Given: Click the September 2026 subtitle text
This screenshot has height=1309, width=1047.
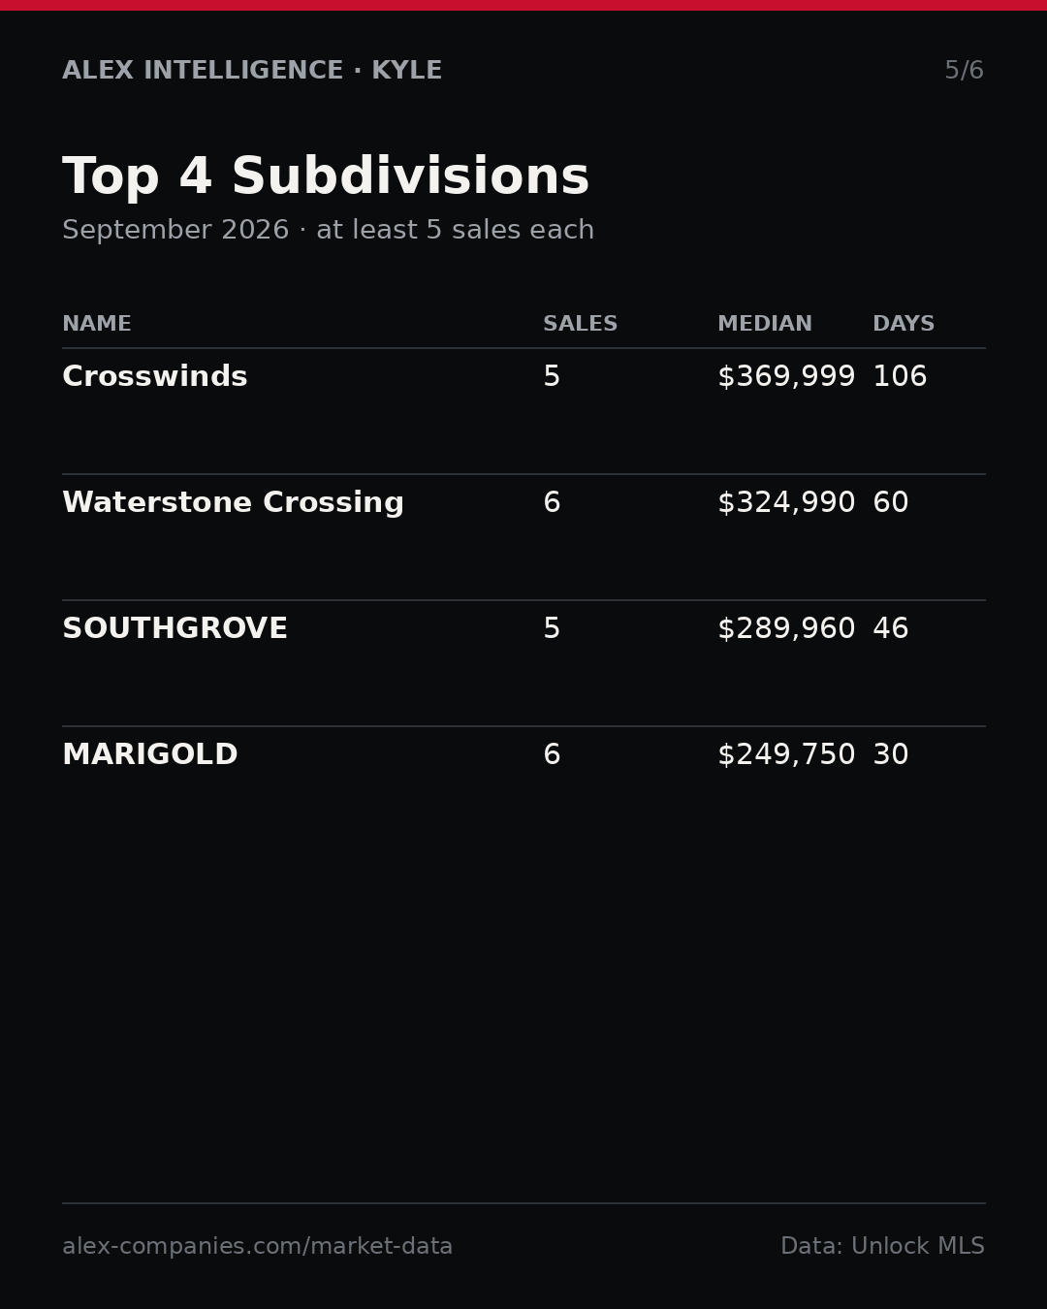Looking at the screenshot, I should coord(175,231).
